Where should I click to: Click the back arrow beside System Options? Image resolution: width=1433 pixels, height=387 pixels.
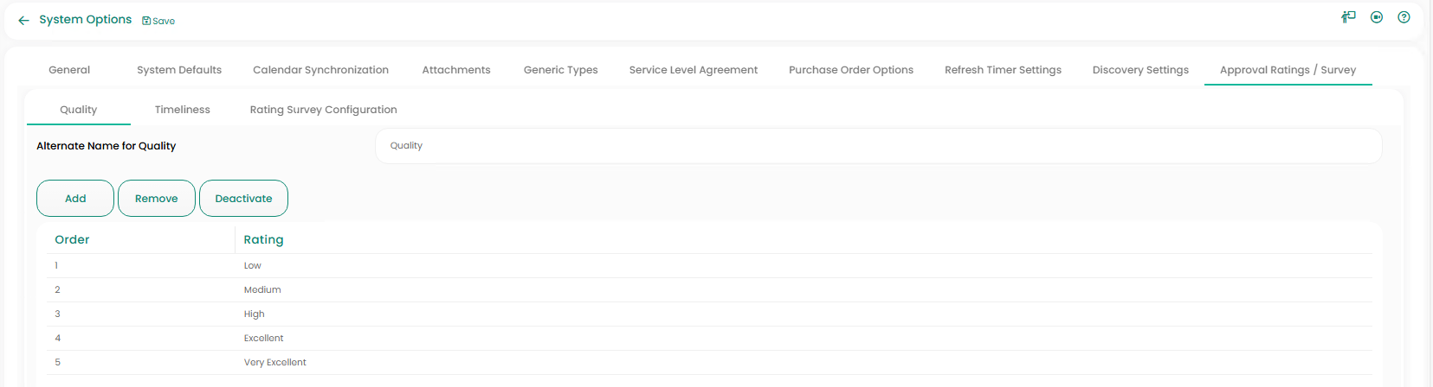point(23,21)
